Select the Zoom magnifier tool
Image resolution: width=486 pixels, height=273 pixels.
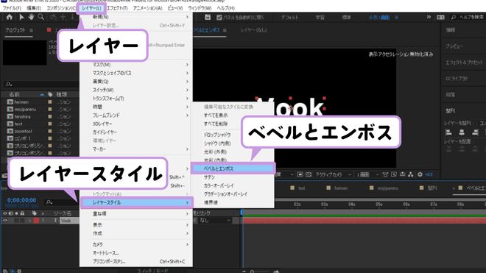(40, 18)
